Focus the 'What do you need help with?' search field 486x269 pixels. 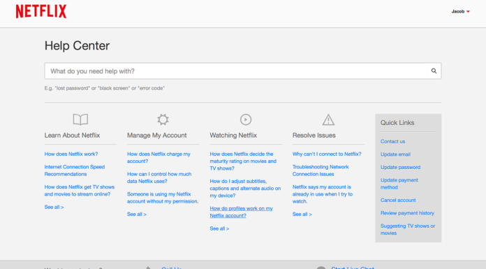click(x=243, y=71)
